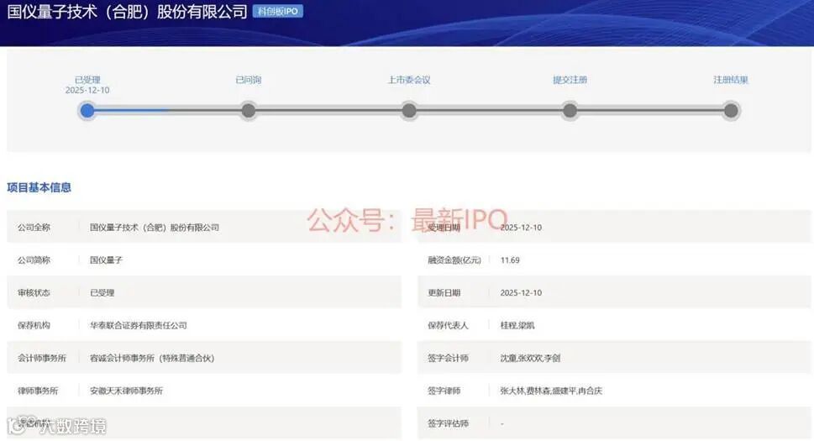Screen dimensions: 814x441
Task: Click the 上市委会议 stage label
Action: 409,80
